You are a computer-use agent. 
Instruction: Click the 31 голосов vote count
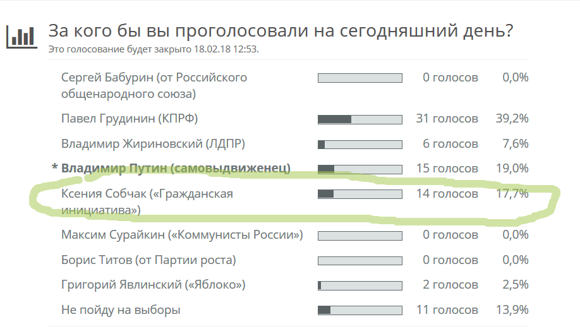click(447, 118)
